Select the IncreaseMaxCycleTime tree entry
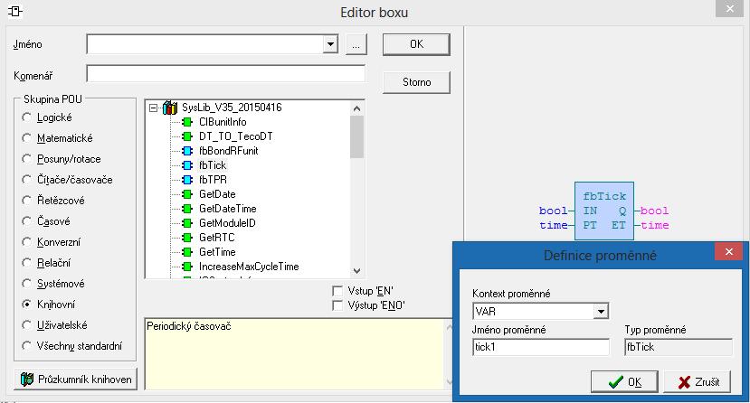Image resolution: width=750 pixels, height=403 pixels. point(249,267)
